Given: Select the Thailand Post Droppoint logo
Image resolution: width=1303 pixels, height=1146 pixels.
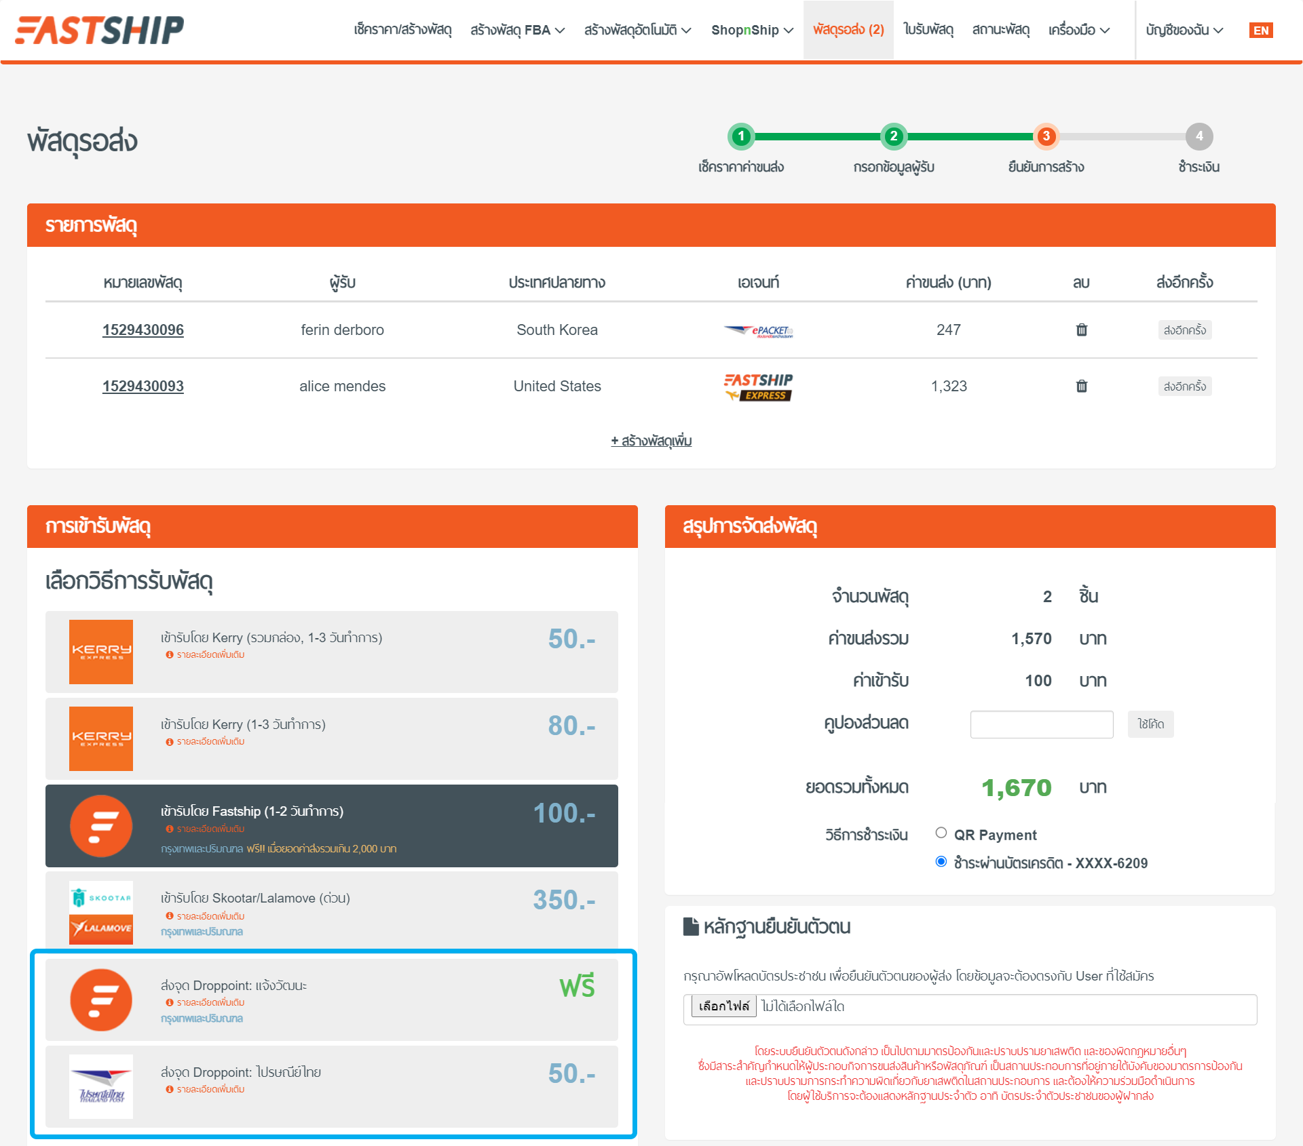Looking at the screenshot, I should [x=101, y=1086].
